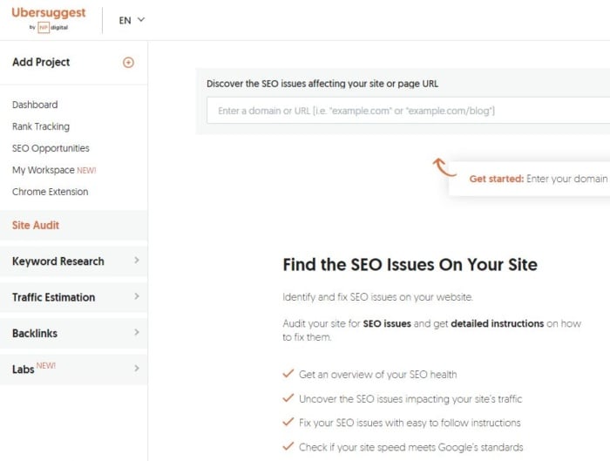Expand the Labs section chevron
610x461 pixels.
click(x=137, y=368)
